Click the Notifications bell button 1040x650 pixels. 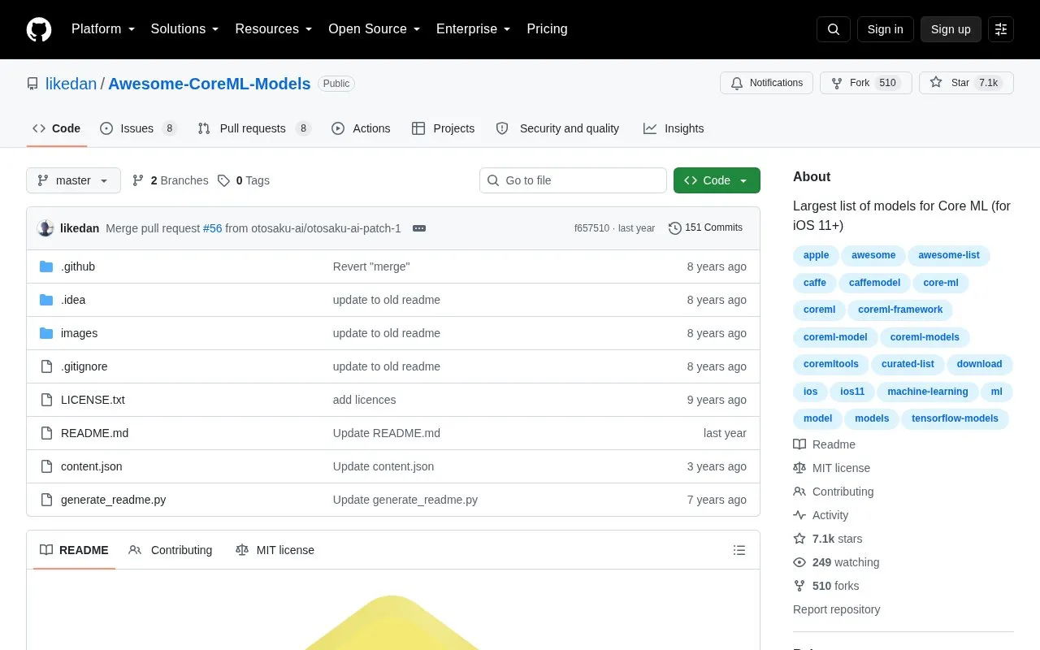coord(766,83)
